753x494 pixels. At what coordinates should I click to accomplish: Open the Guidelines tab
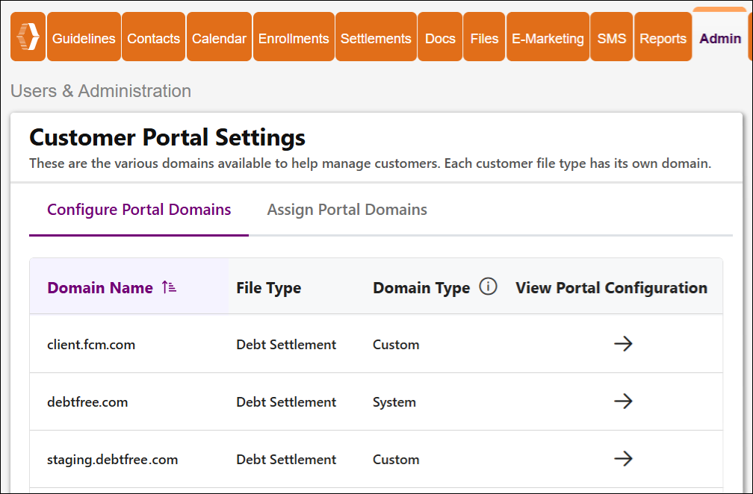(x=84, y=38)
